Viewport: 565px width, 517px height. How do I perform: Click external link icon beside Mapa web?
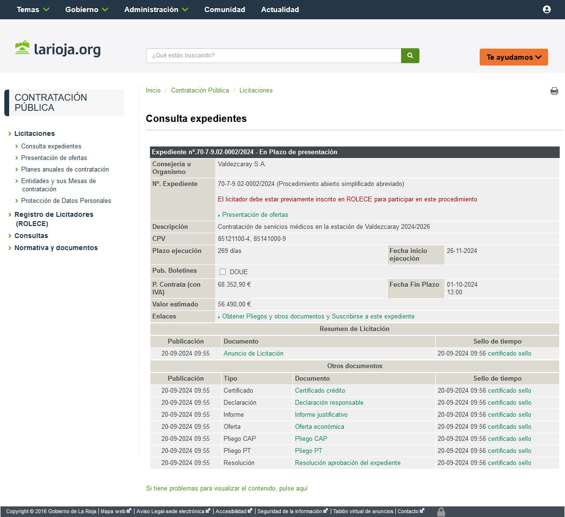tap(129, 511)
